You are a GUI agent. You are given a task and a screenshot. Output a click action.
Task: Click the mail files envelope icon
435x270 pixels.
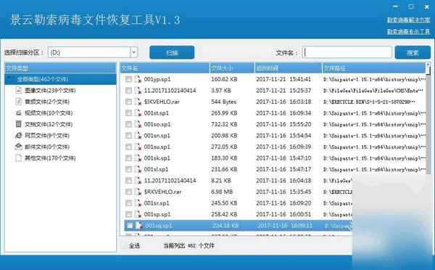click(18, 147)
